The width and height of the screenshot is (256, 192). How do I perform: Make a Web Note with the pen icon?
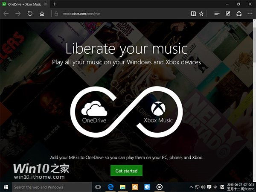(228, 13)
